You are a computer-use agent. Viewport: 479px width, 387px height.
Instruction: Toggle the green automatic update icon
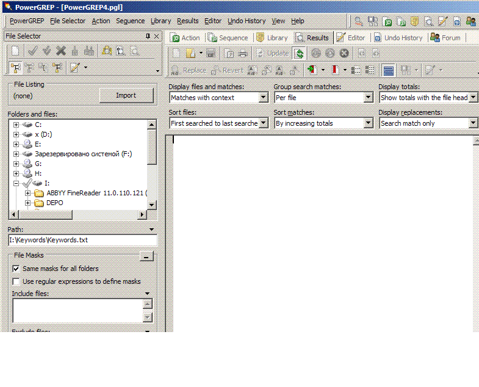(x=299, y=53)
